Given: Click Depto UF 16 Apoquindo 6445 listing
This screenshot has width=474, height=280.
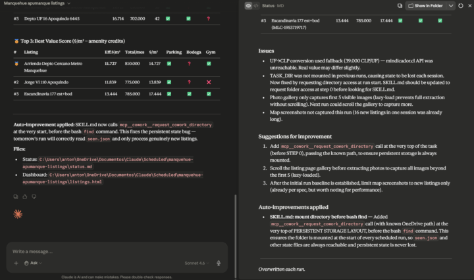Looking at the screenshot, I should [52, 18].
